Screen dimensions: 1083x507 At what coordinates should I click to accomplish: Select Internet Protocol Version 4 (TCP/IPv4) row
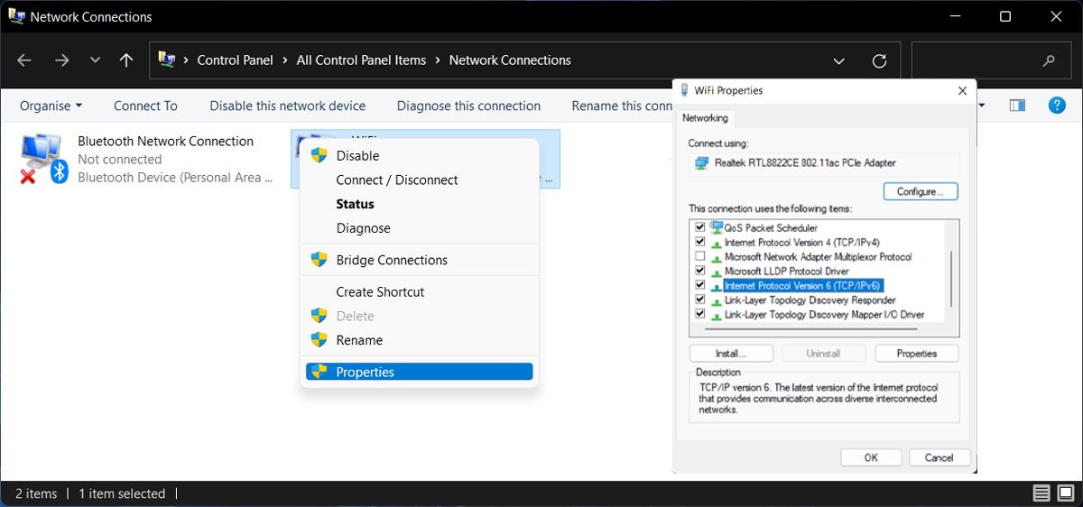801,243
